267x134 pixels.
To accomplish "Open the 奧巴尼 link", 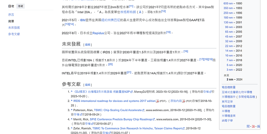I will 115,20.
